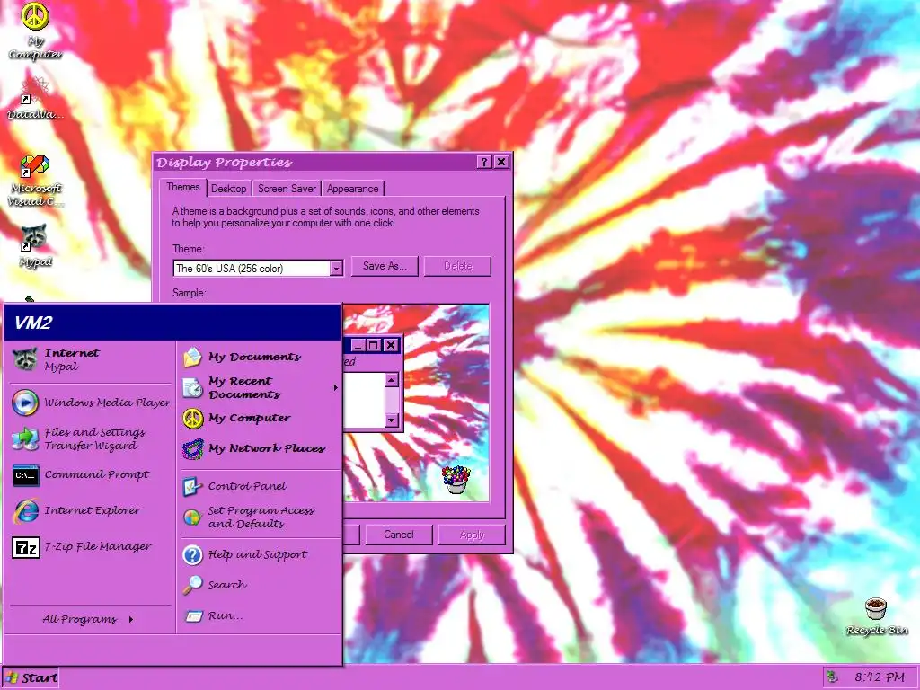The image size is (920, 690).
Task: Open My Documents in Start menu
Action: (x=258, y=357)
